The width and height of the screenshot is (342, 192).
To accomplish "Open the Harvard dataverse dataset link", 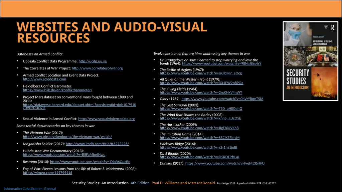I will pos(79,106).
